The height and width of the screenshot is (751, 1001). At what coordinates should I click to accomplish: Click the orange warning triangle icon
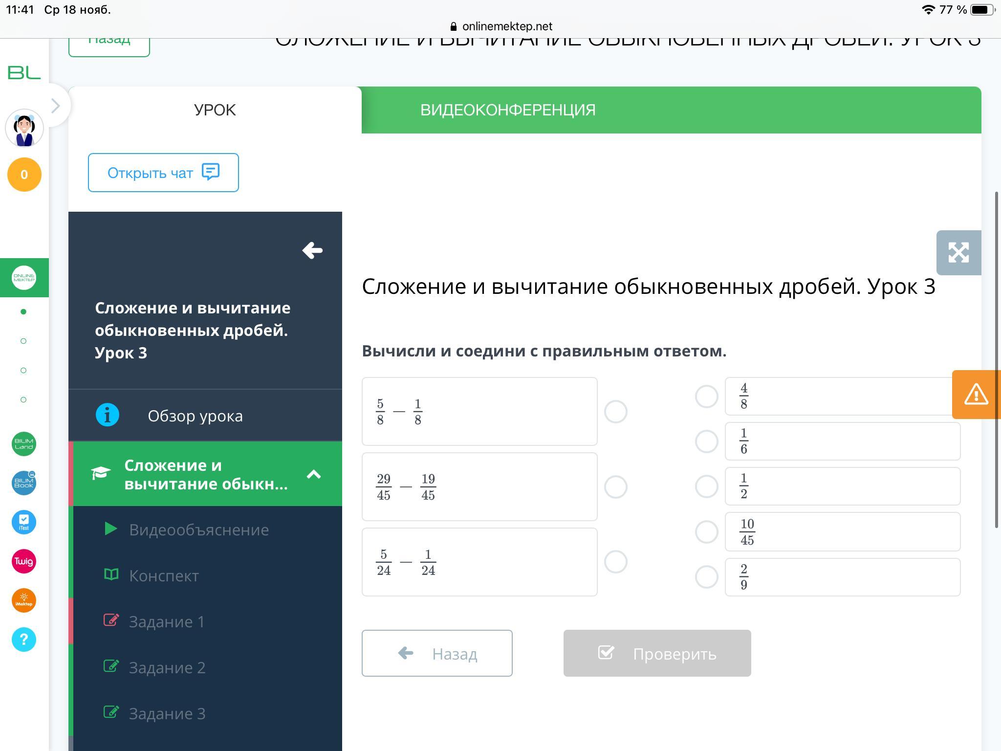tap(976, 394)
